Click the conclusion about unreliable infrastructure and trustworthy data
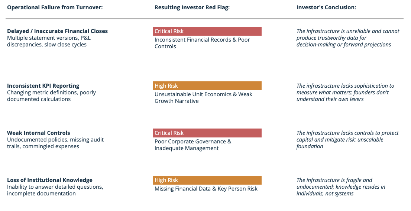 point(348,38)
